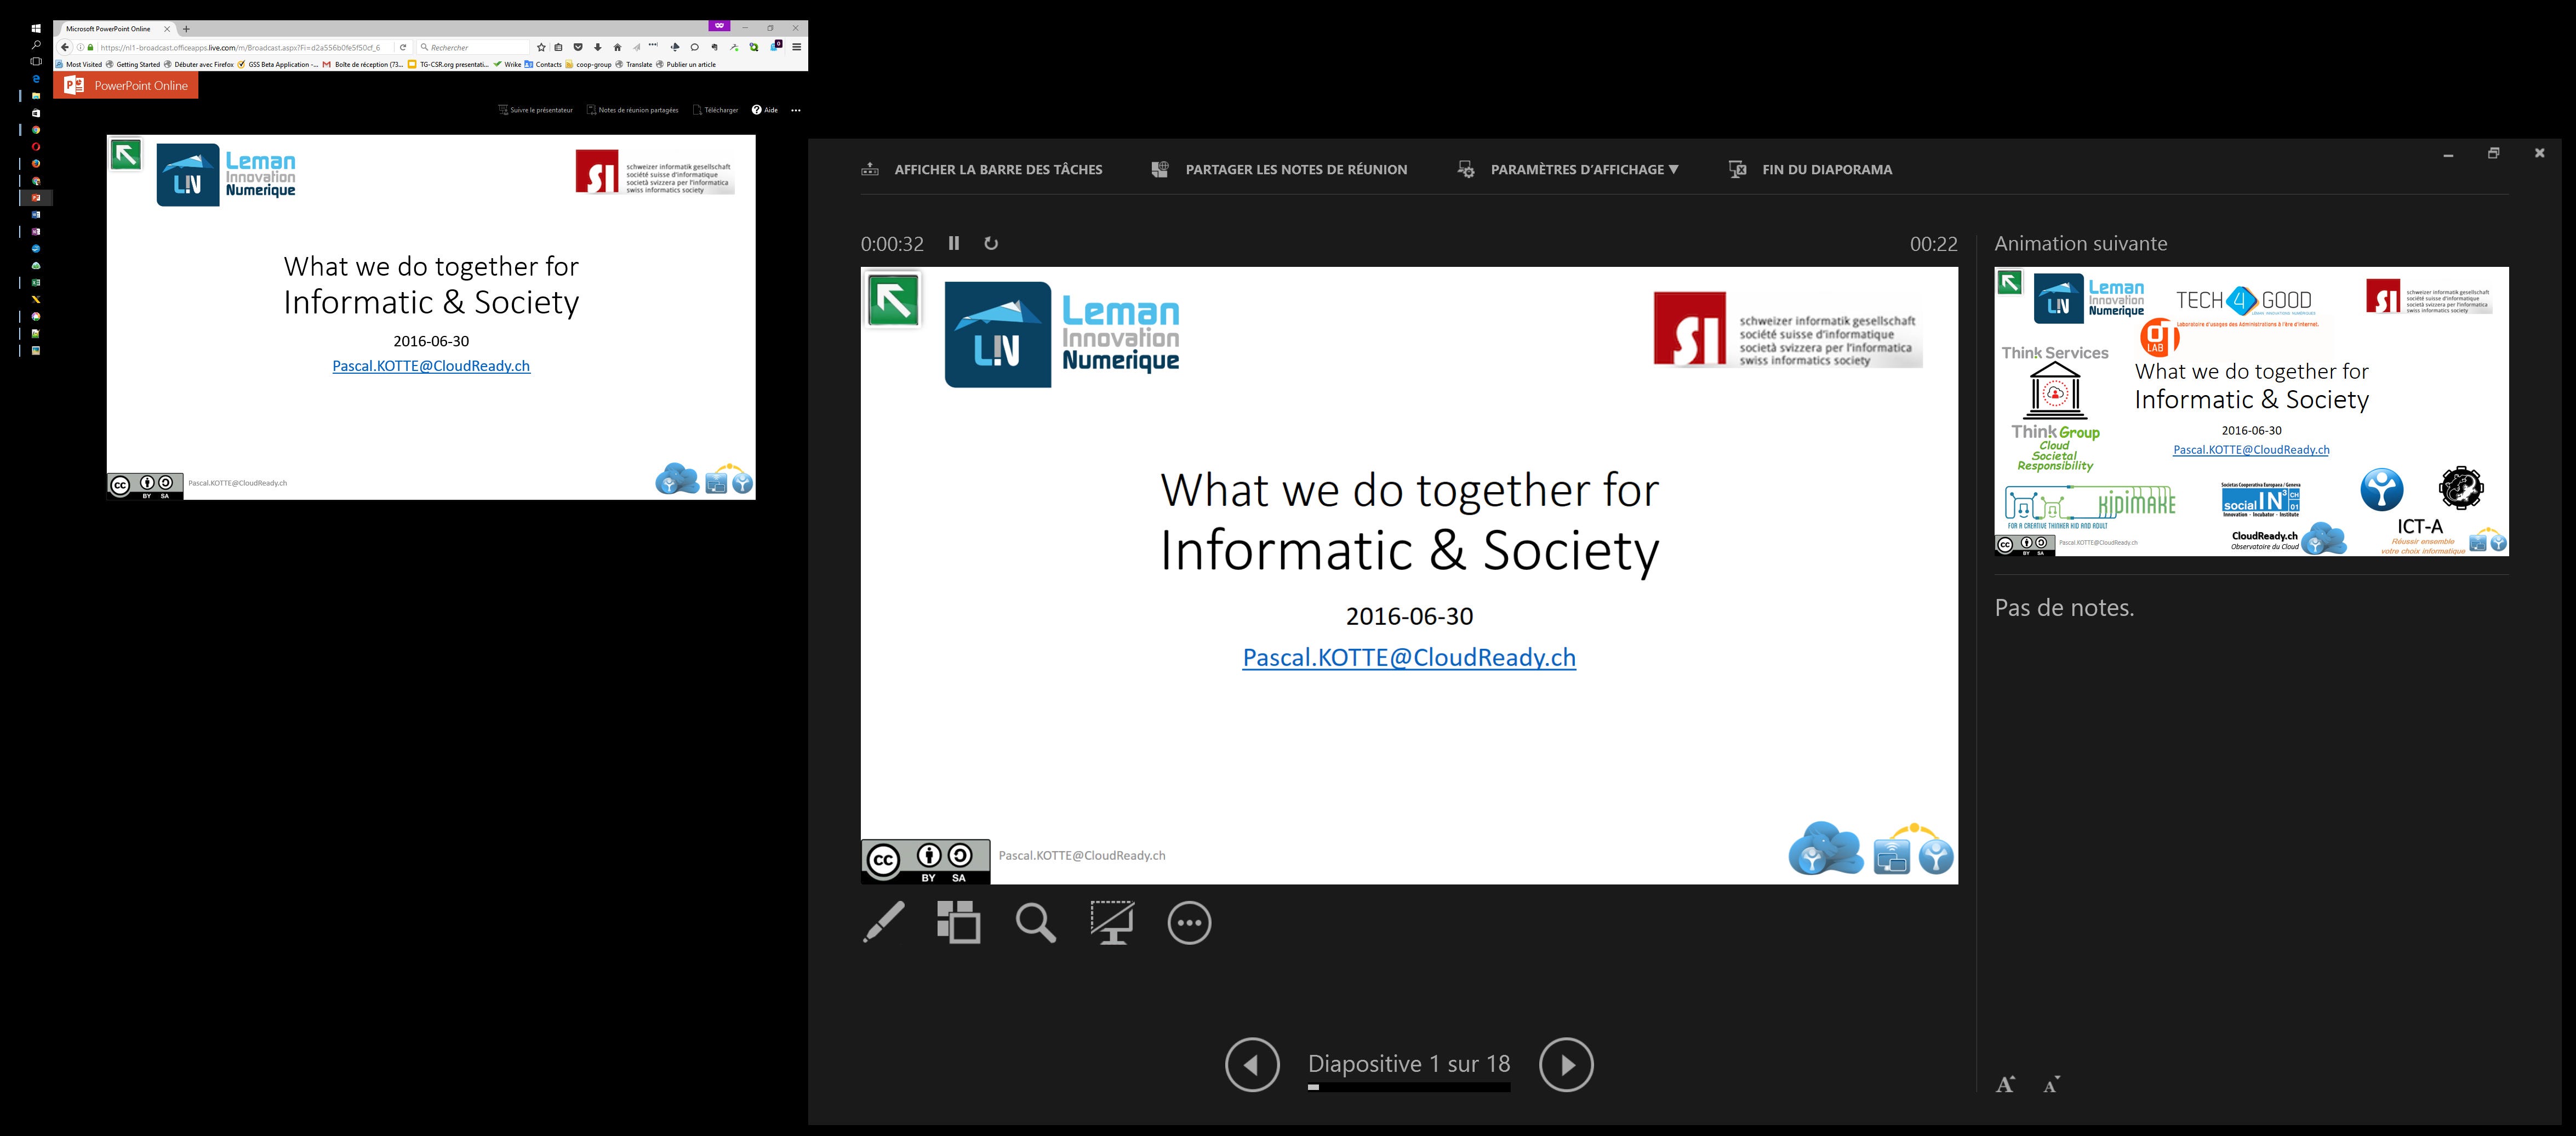End the show with Fin du diaporama
Screen dimensions: 2576x1136
coord(1826,170)
